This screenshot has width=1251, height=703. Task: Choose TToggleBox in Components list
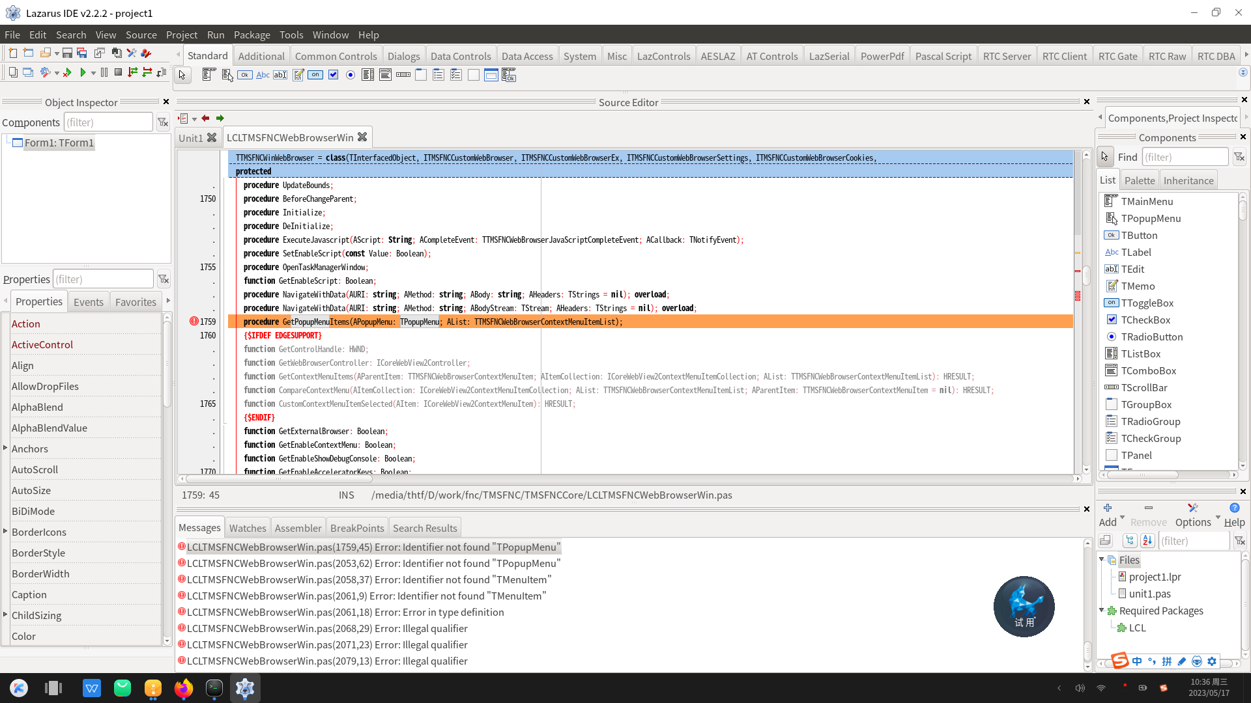[1147, 303]
